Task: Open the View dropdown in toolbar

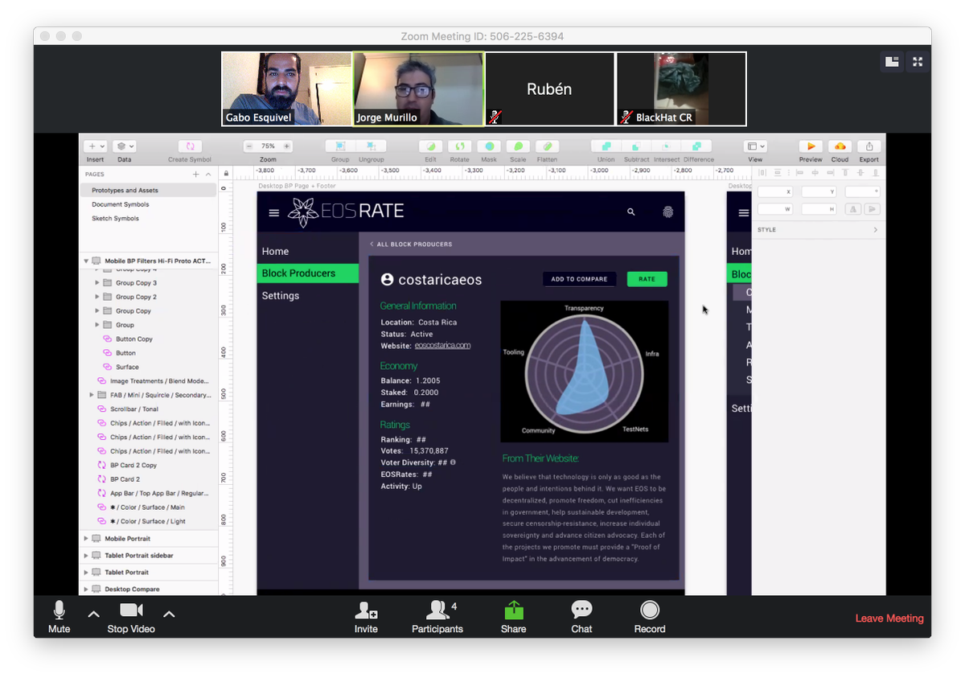Action: pyautogui.click(x=755, y=146)
